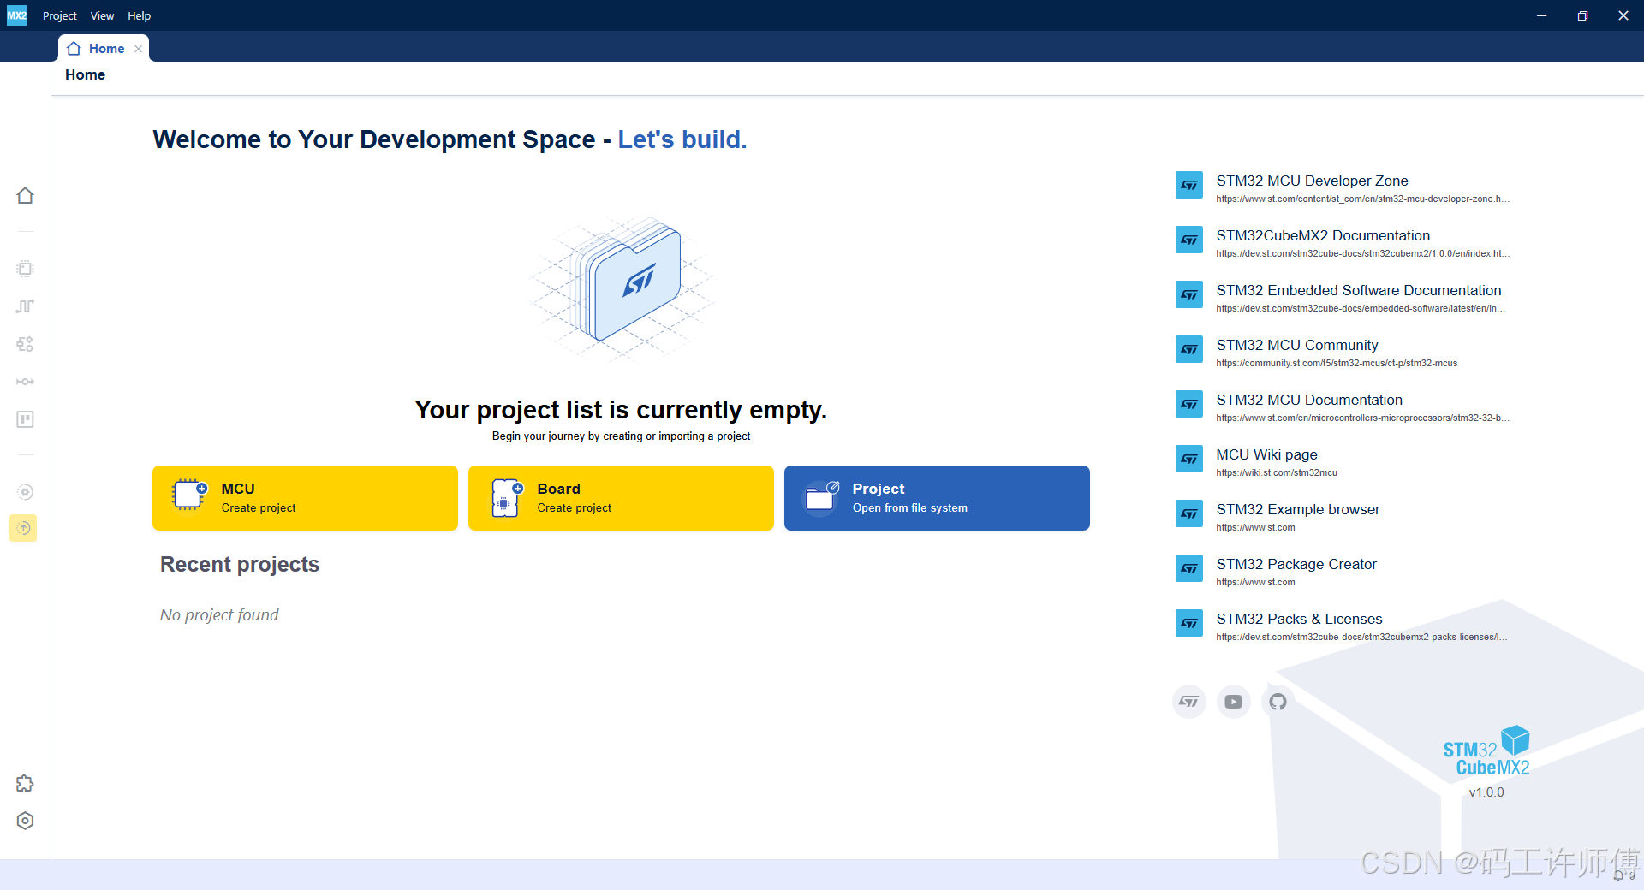Click the community.st.com URL text
This screenshot has width=1644, height=890.
pos(1337,363)
